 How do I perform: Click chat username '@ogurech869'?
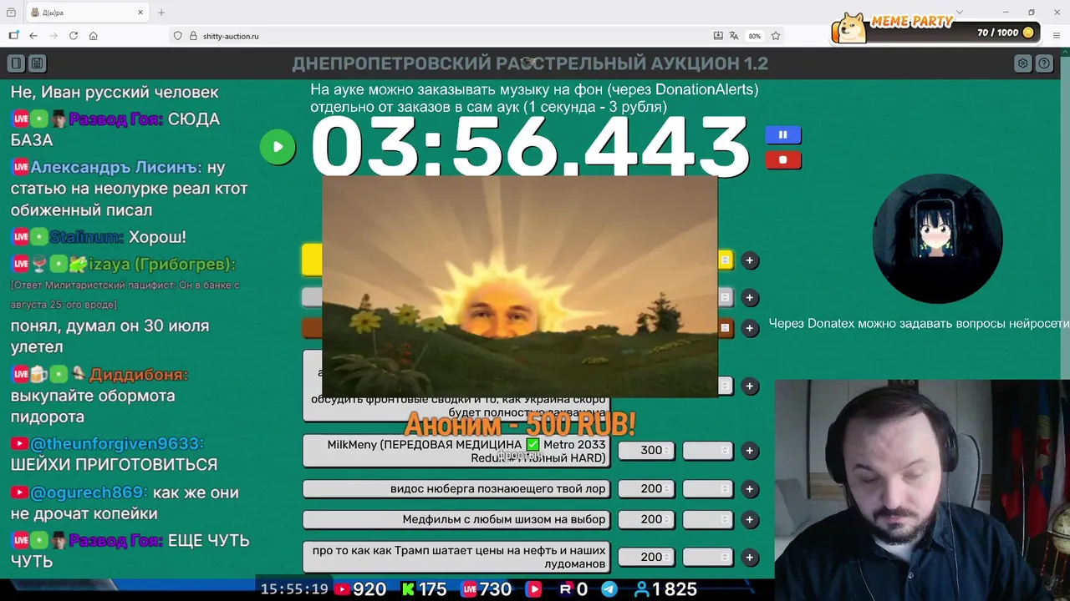89,492
